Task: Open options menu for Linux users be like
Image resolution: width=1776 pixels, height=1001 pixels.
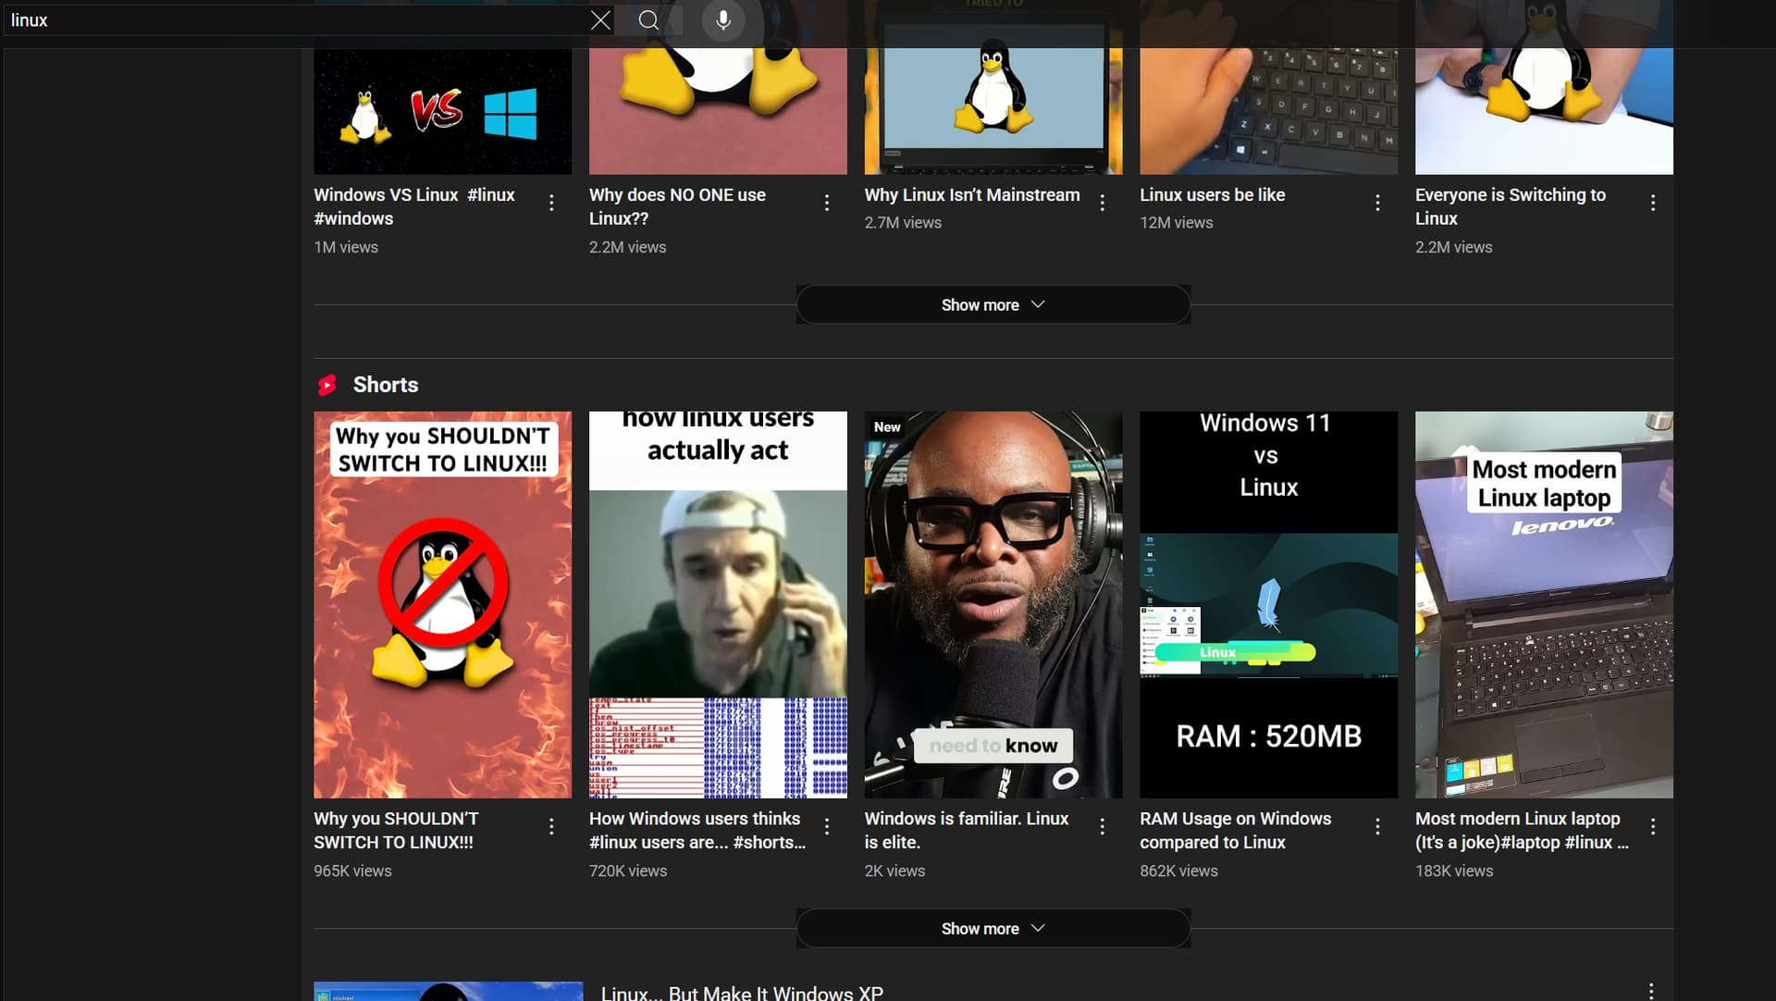Action: [1377, 203]
